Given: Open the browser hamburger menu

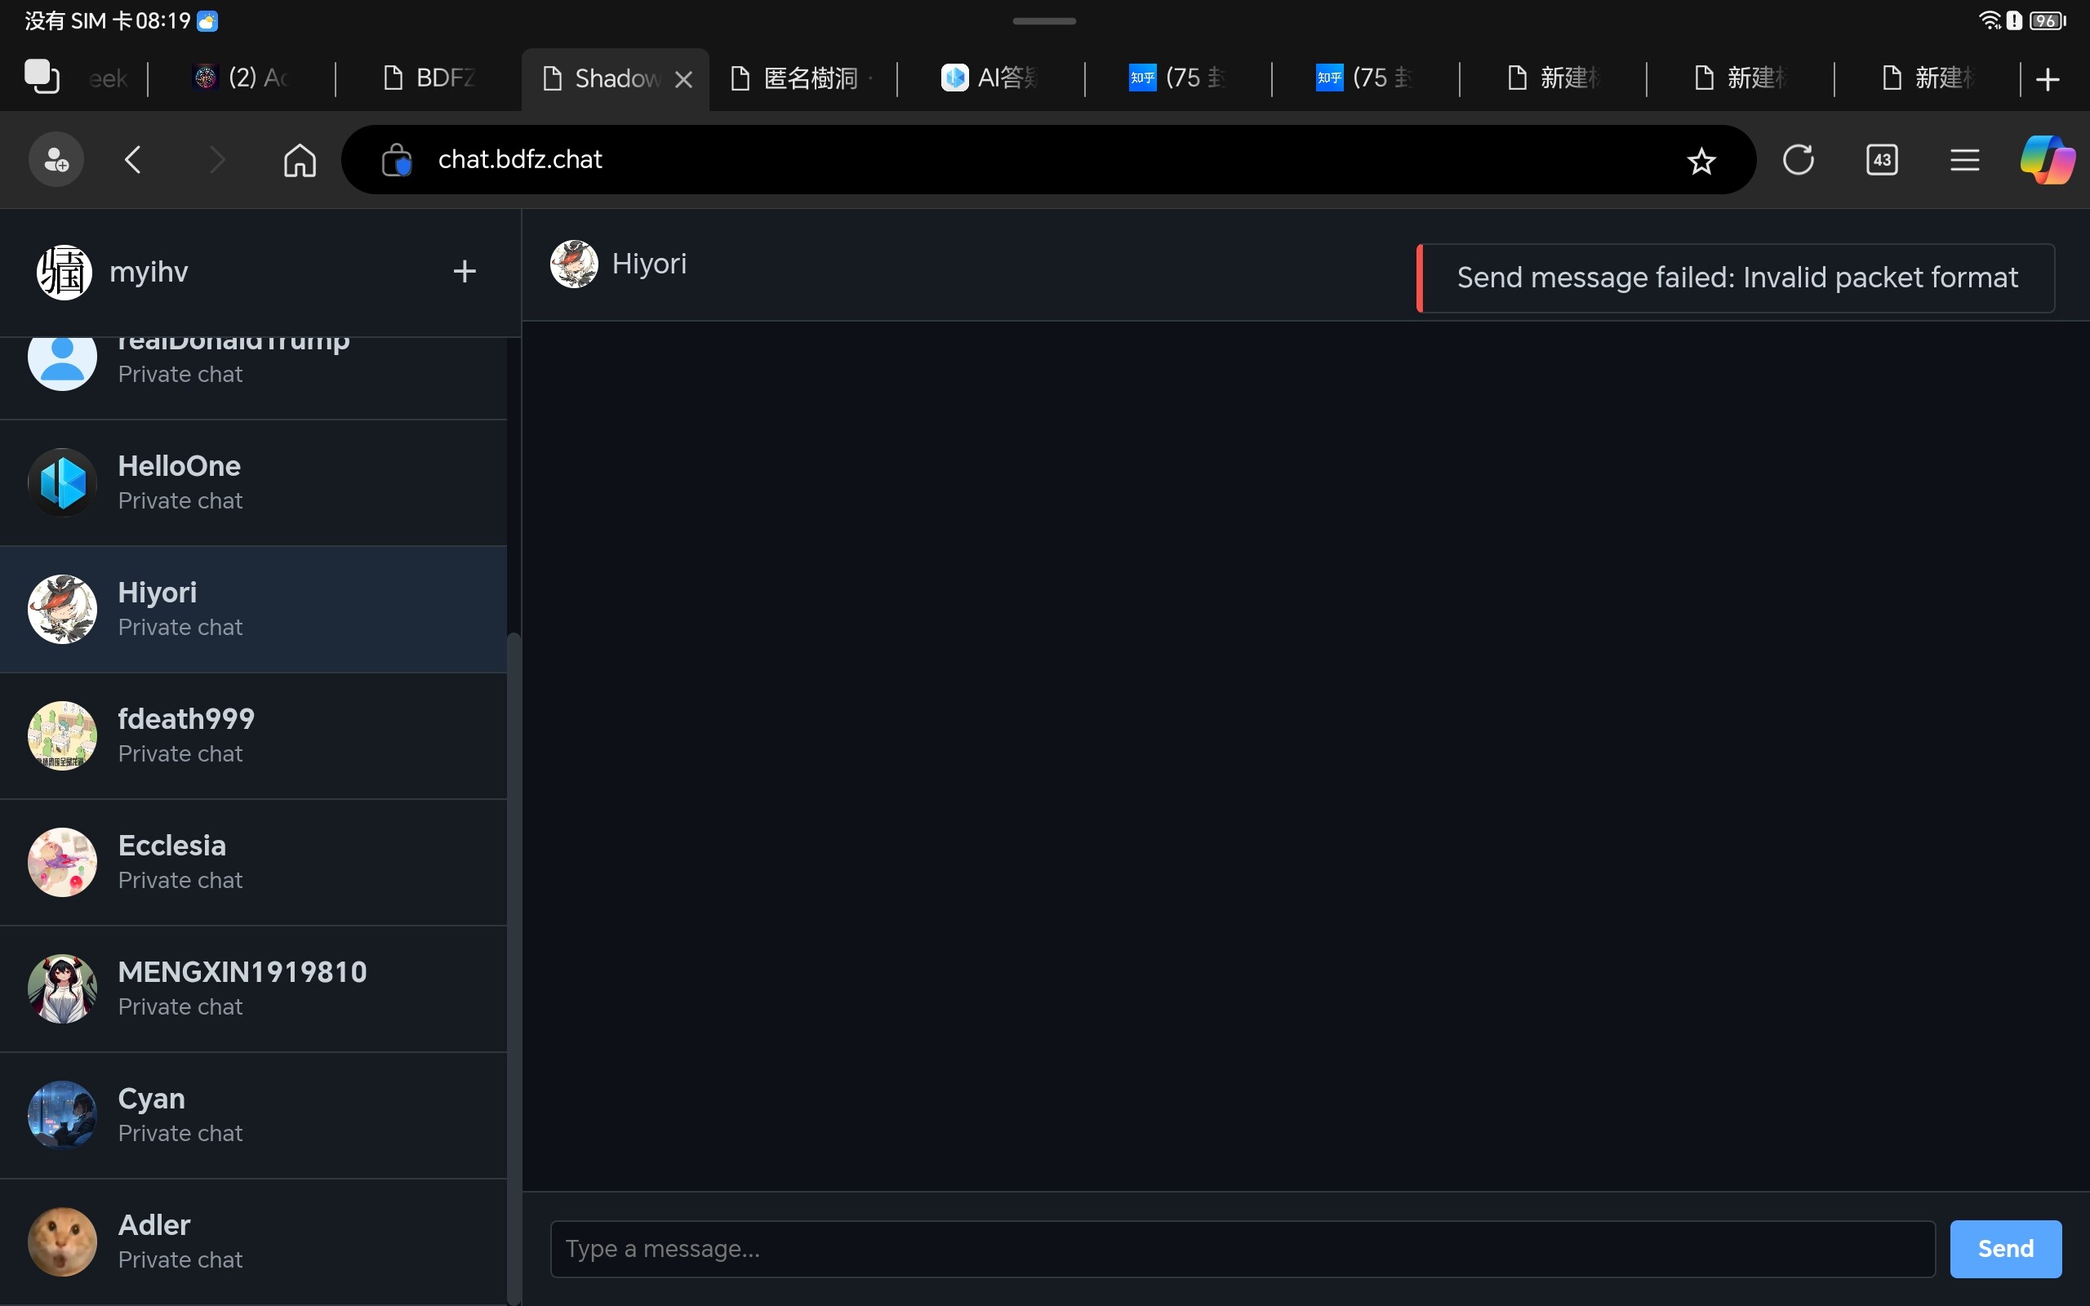Looking at the screenshot, I should [x=1964, y=160].
